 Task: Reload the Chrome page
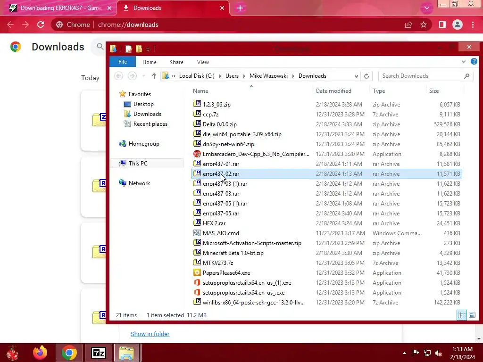pos(41,25)
